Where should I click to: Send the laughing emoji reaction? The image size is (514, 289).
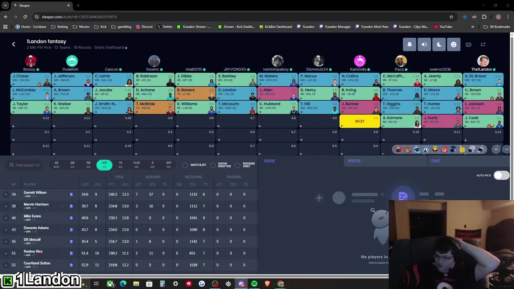point(435,150)
